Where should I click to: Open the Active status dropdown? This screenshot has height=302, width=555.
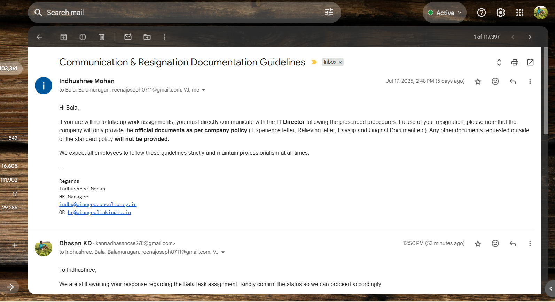coord(445,13)
